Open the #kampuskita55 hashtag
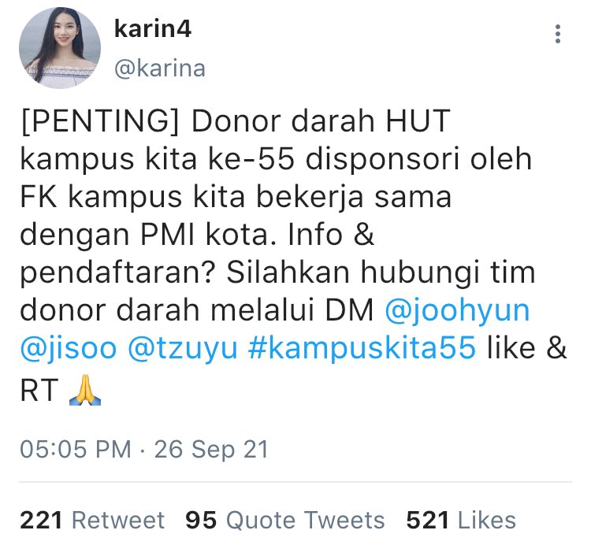This screenshot has width=591, height=545. coord(362,347)
